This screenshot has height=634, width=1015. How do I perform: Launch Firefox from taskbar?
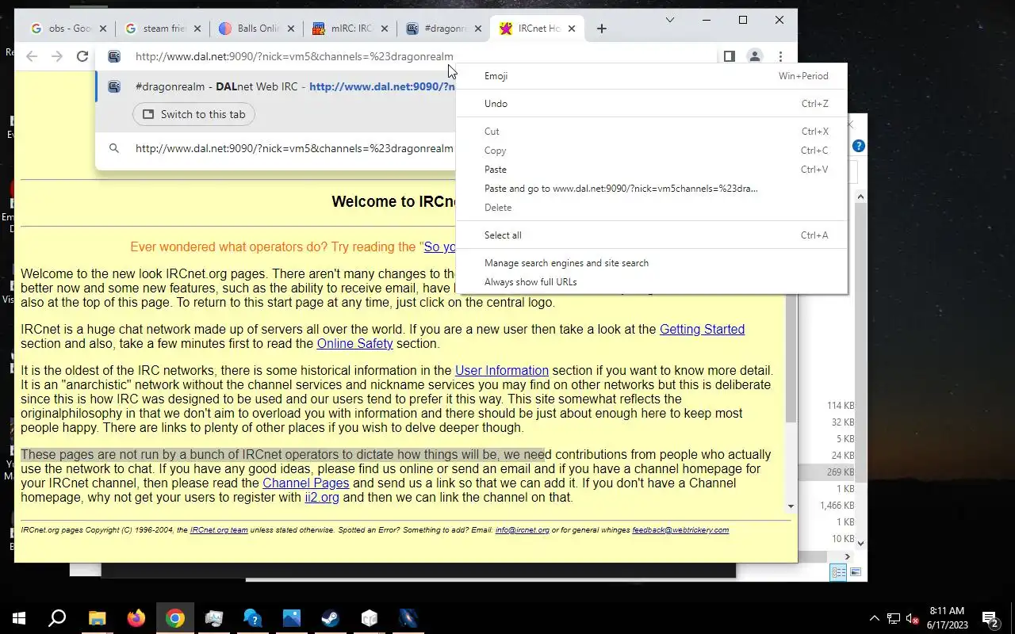pos(136,618)
